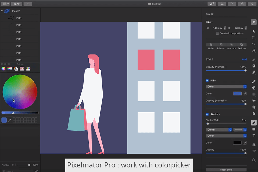The height and width of the screenshot is (172, 258).
Task: Collapse the Plant 2 group
Action: [2, 11]
